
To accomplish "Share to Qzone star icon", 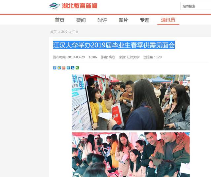I will [59, 68].
